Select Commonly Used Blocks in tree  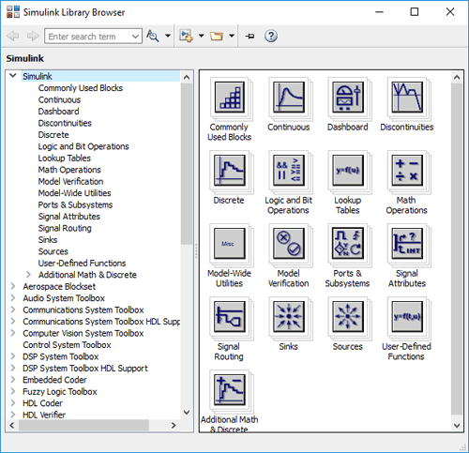coord(81,88)
